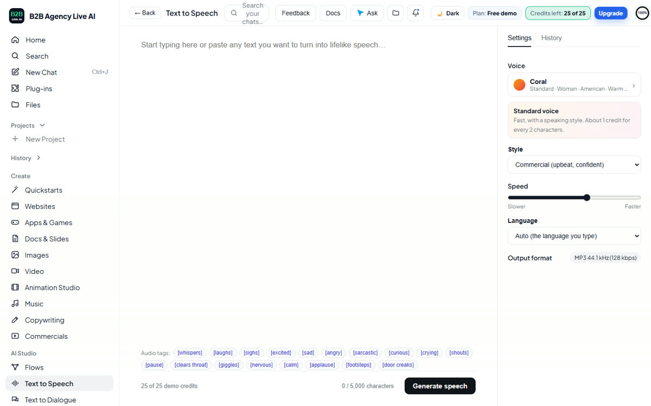Expand the History section in sidebar

click(x=26, y=158)
